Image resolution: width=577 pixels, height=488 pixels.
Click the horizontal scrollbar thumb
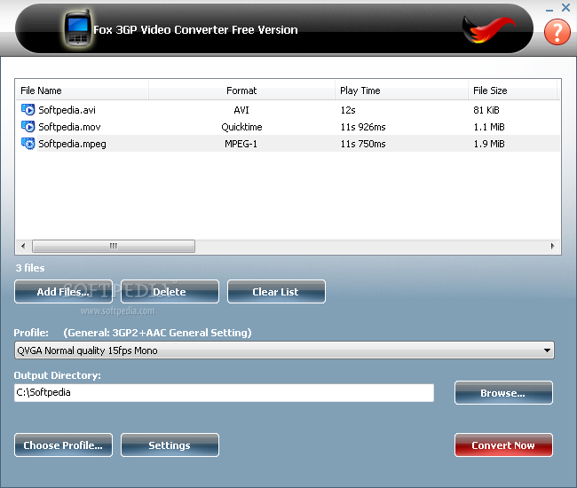tap(114, 246)
